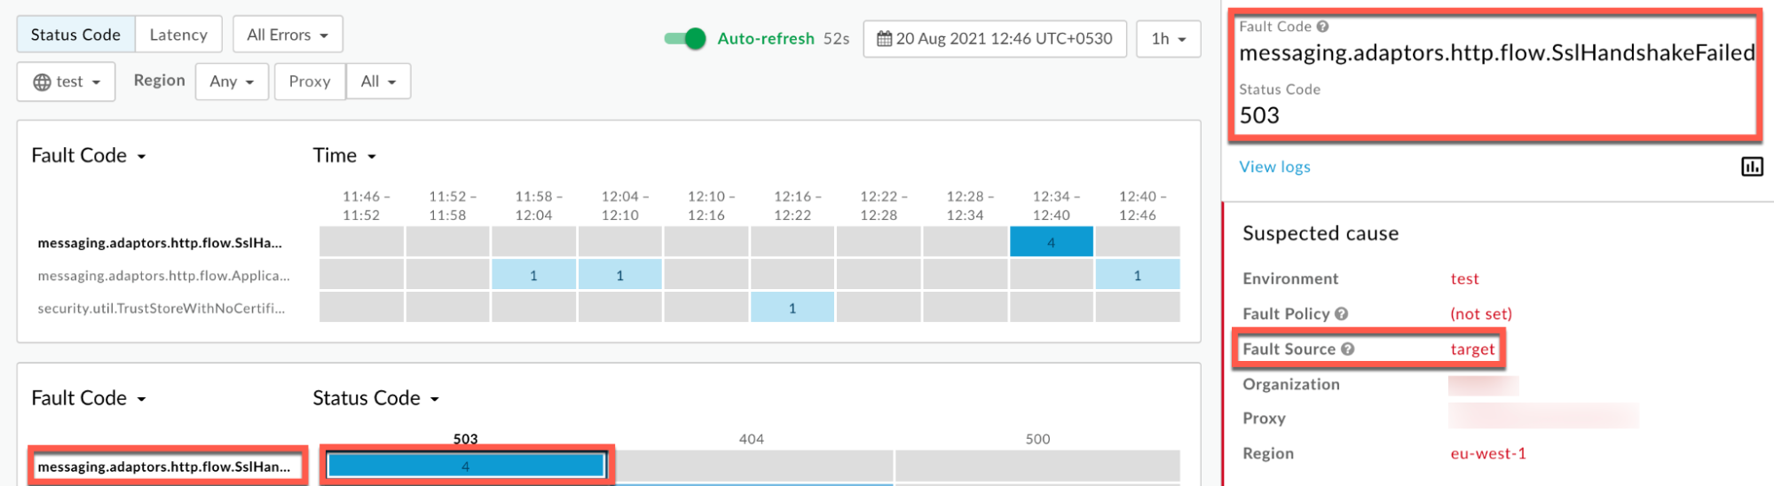This screenshot has height=486, width=1774.
Task: Toggle the Auto-refresh switch
Action: [685, 39]
